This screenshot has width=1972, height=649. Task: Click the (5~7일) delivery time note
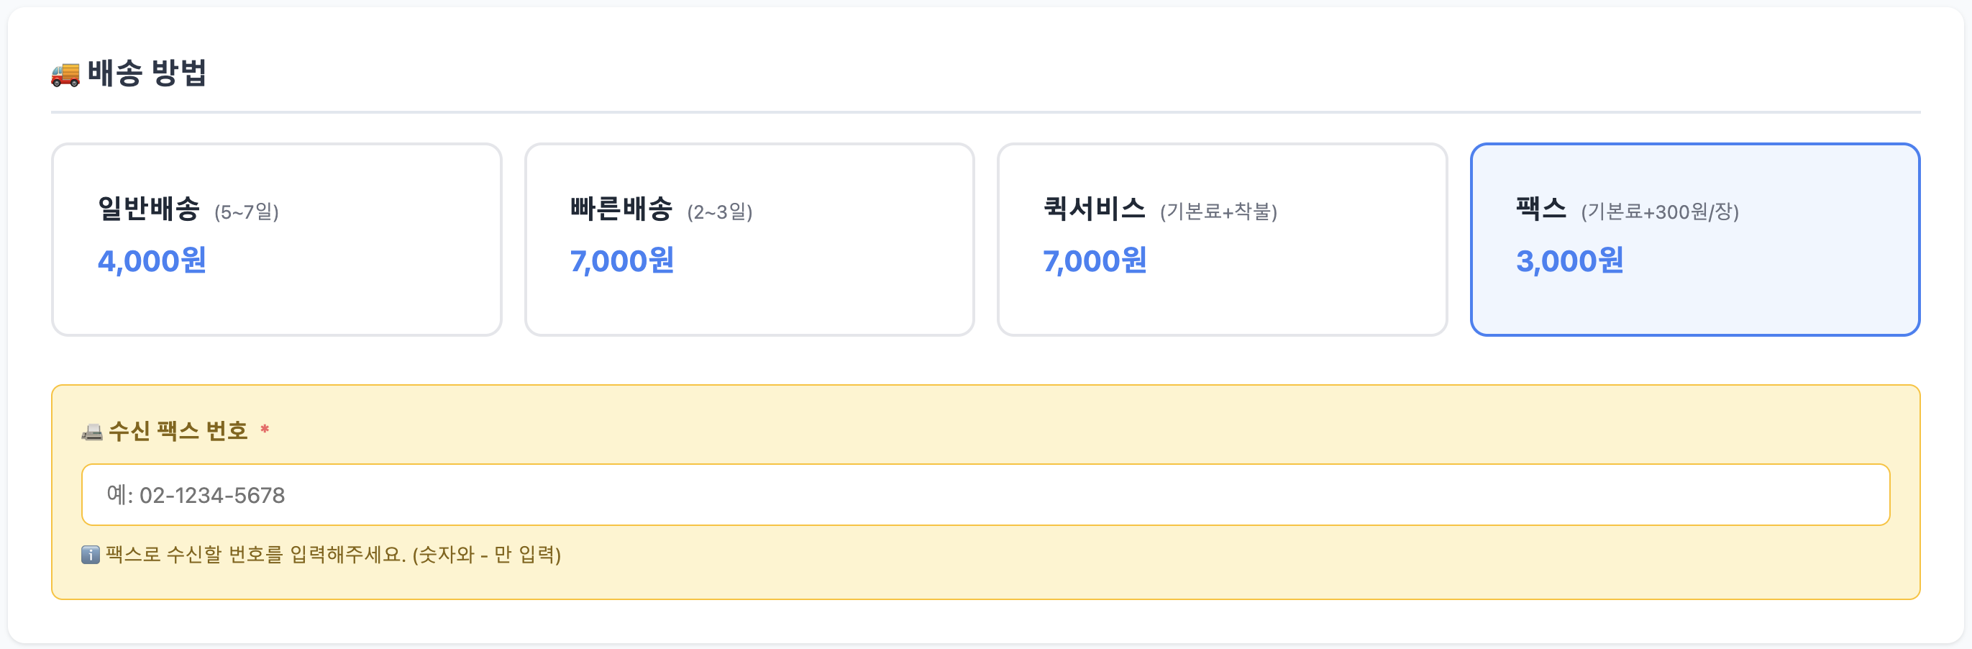pyautogui.click(x=247, y=212)
